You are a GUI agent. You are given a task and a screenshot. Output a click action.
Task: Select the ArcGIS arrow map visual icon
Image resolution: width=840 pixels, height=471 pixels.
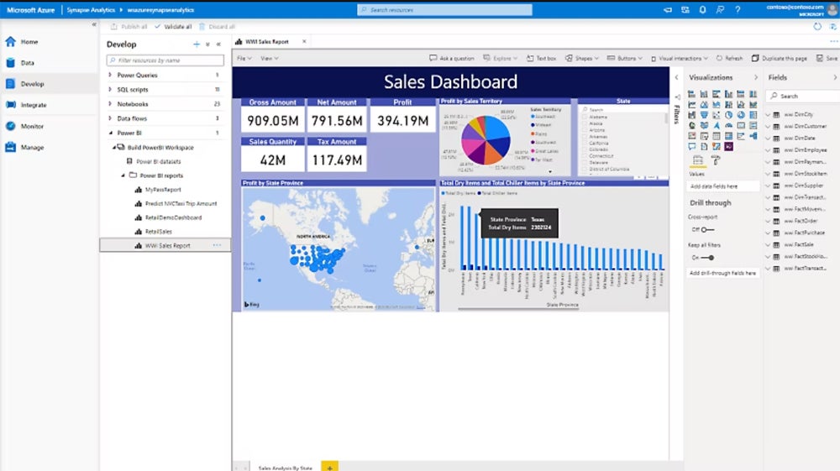coord(717,125)
